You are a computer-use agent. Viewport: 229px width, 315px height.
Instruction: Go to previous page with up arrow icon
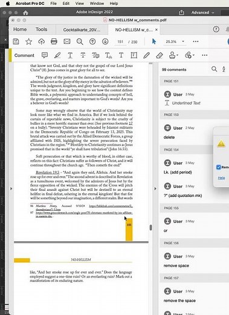pyautogui.click(x=92, y=42)
